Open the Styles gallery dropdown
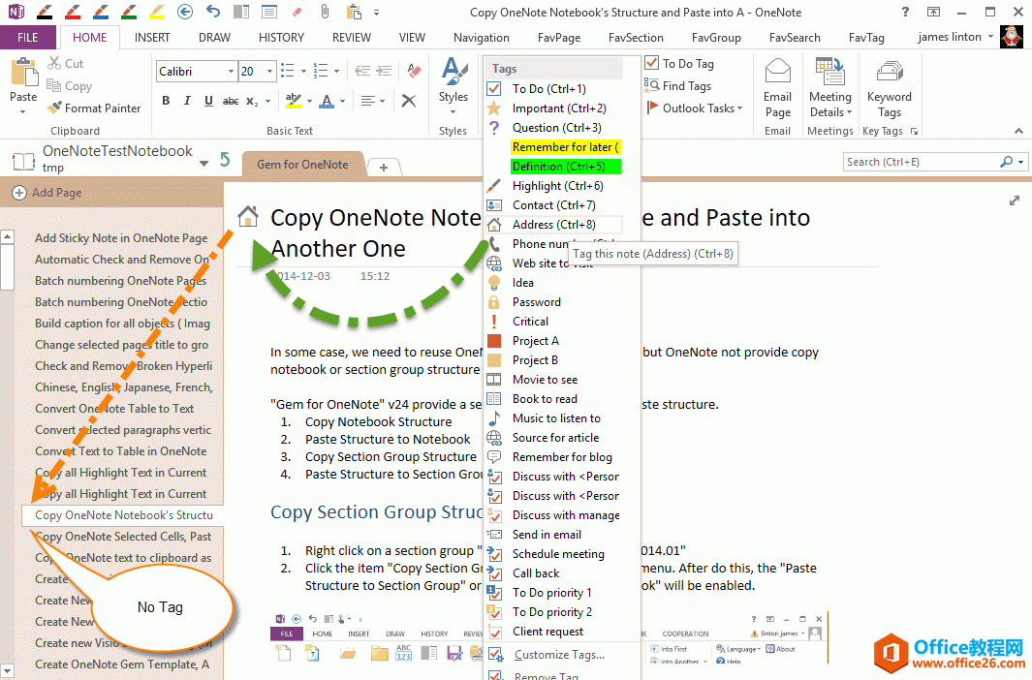The width and height of the screenshot is (1032, 680). (453, 111)
